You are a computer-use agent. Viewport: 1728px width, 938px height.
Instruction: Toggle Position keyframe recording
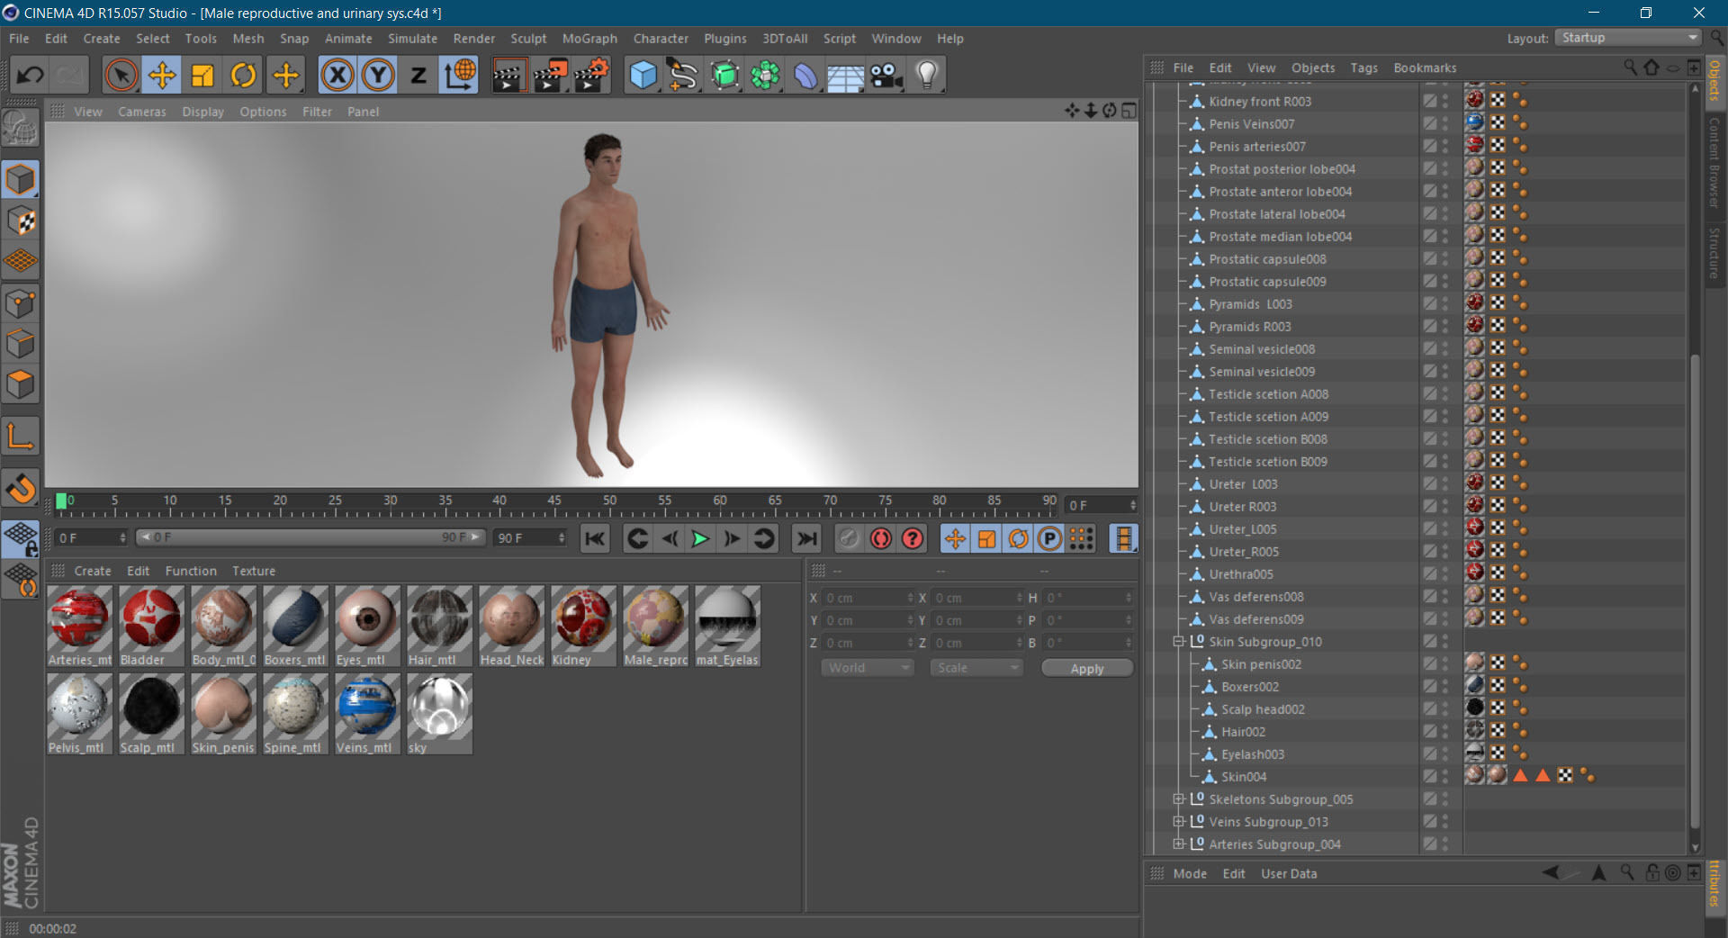tap(955, 538)
